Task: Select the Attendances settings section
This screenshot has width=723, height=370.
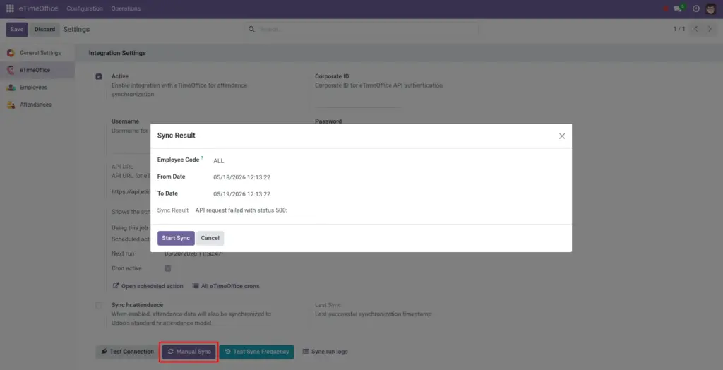Action: point(35,105)
